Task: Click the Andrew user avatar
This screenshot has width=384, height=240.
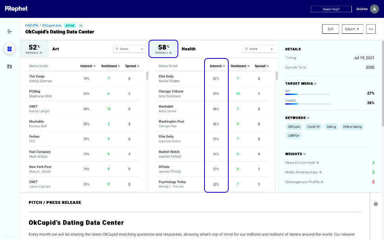Action: click(x=374, y=9)
